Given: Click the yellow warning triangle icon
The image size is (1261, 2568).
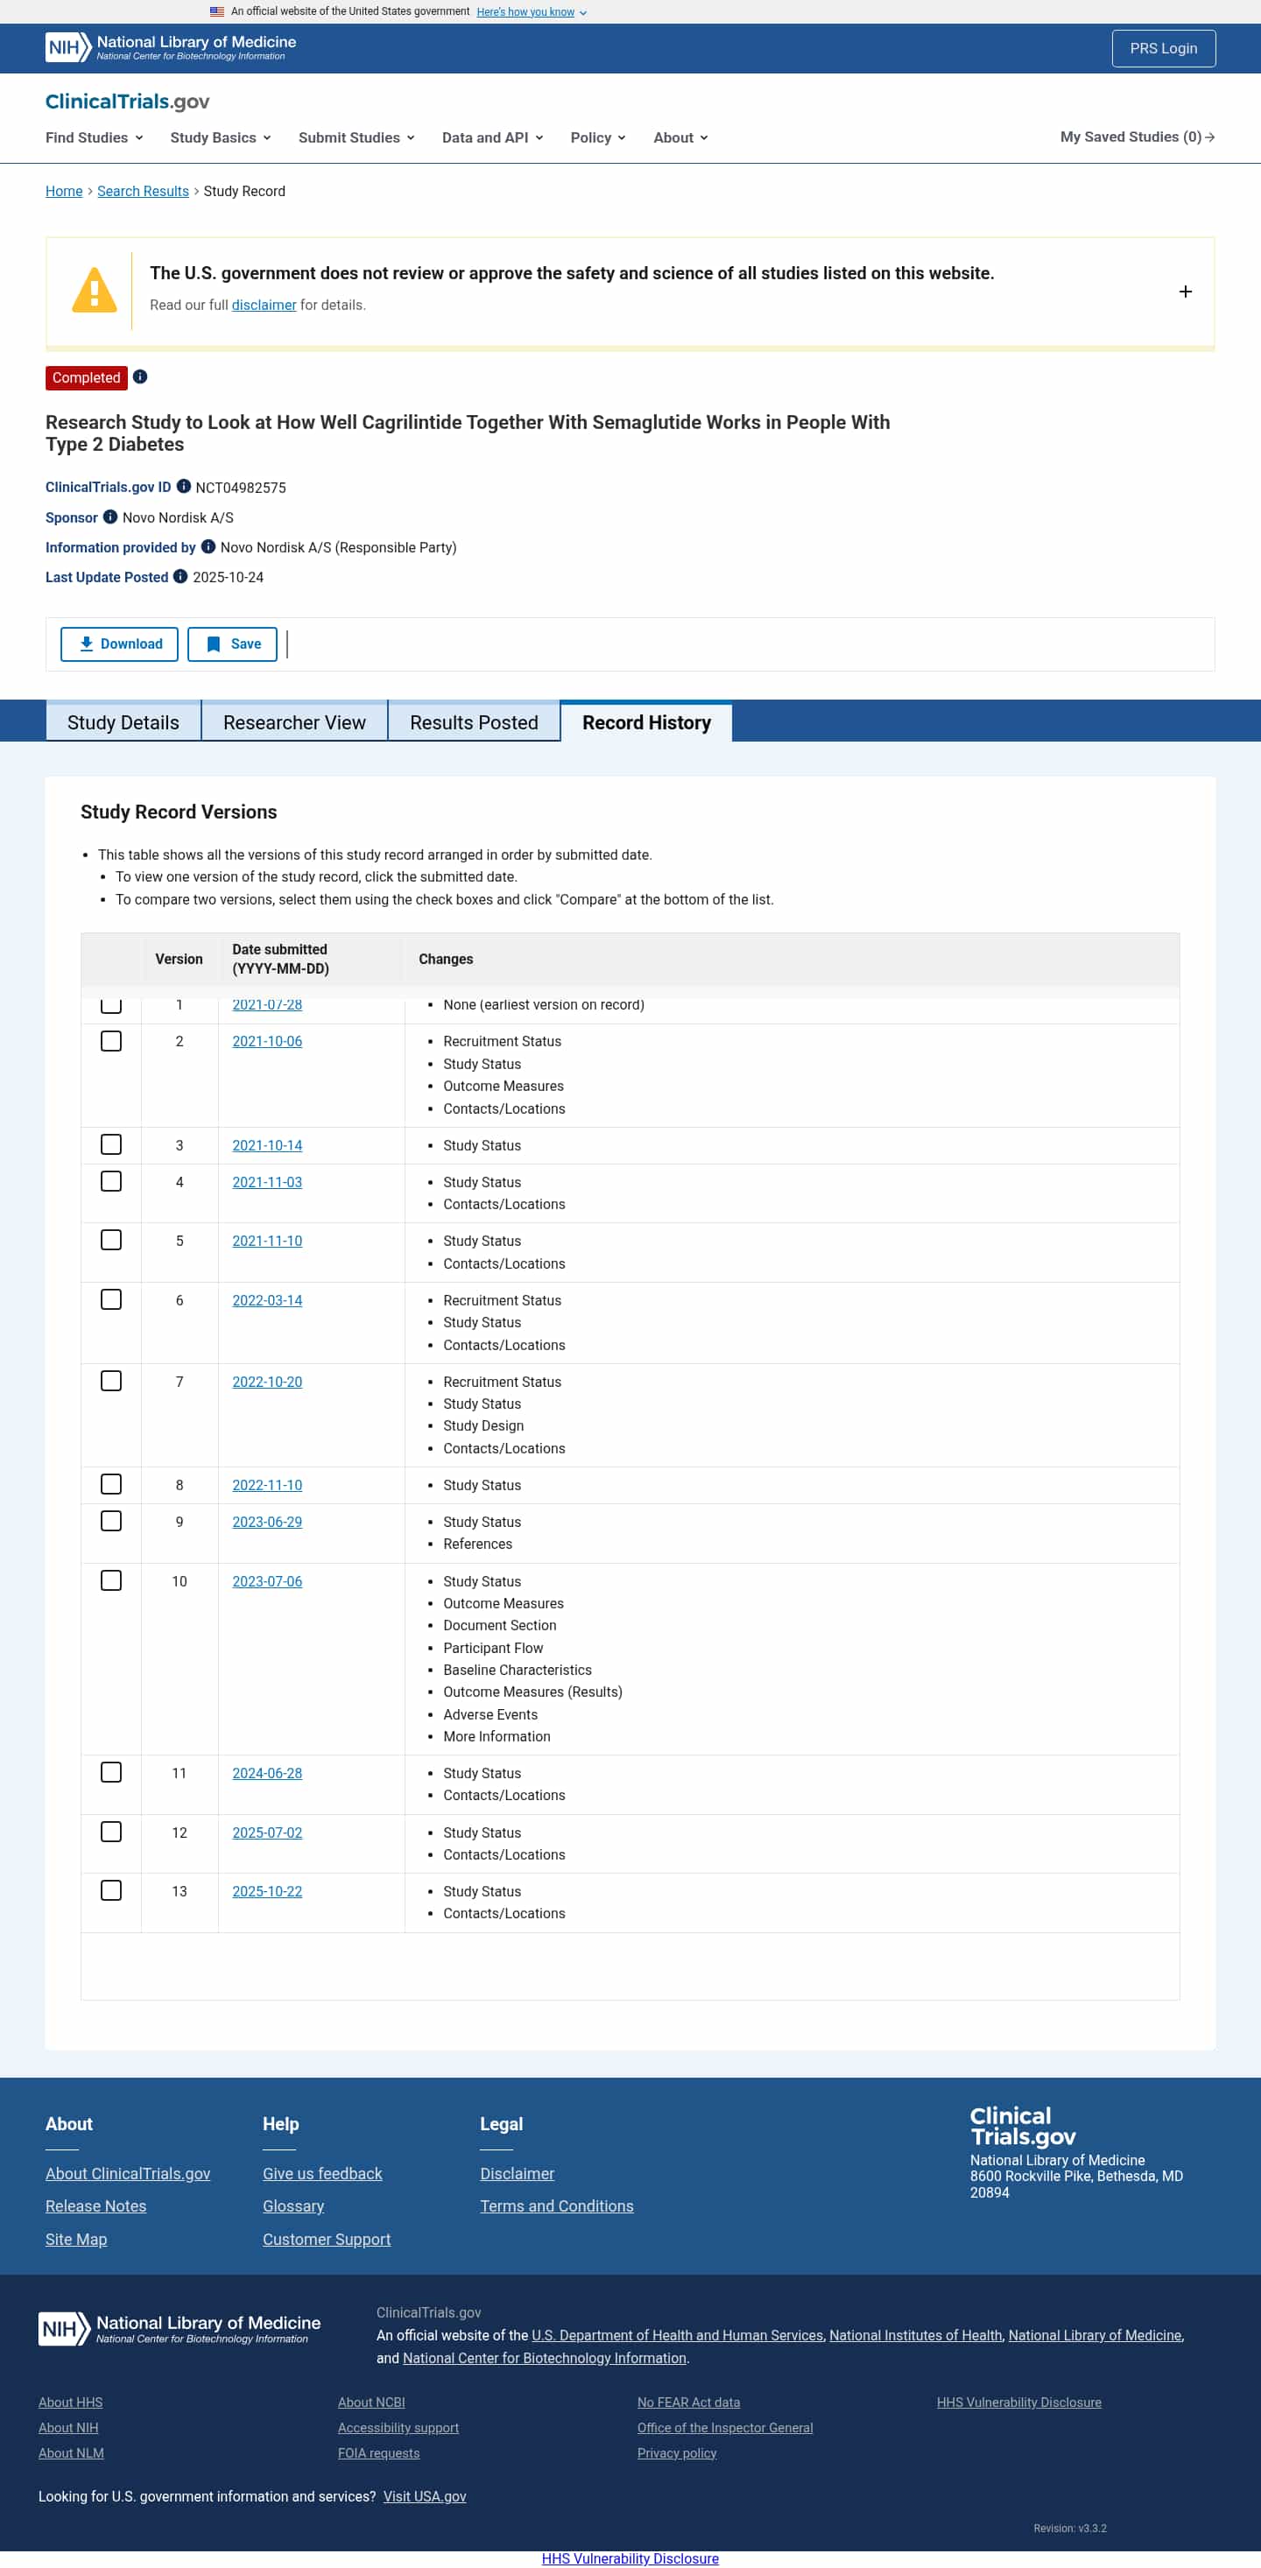Looking at the screenshot, I should point(95,291).
